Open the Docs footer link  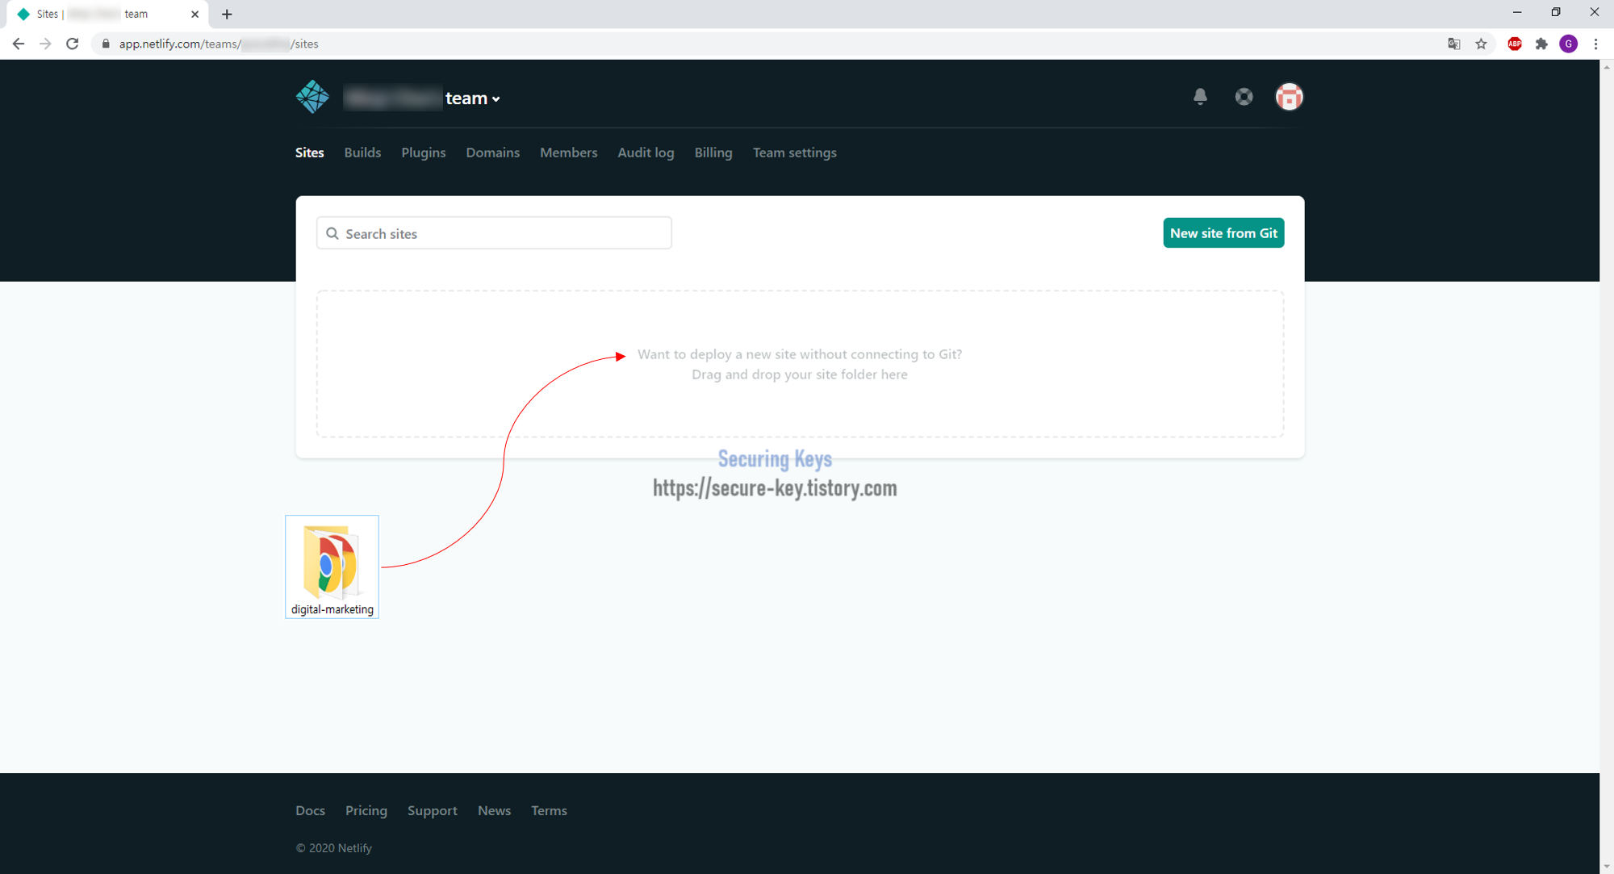(x=310, y=810)
